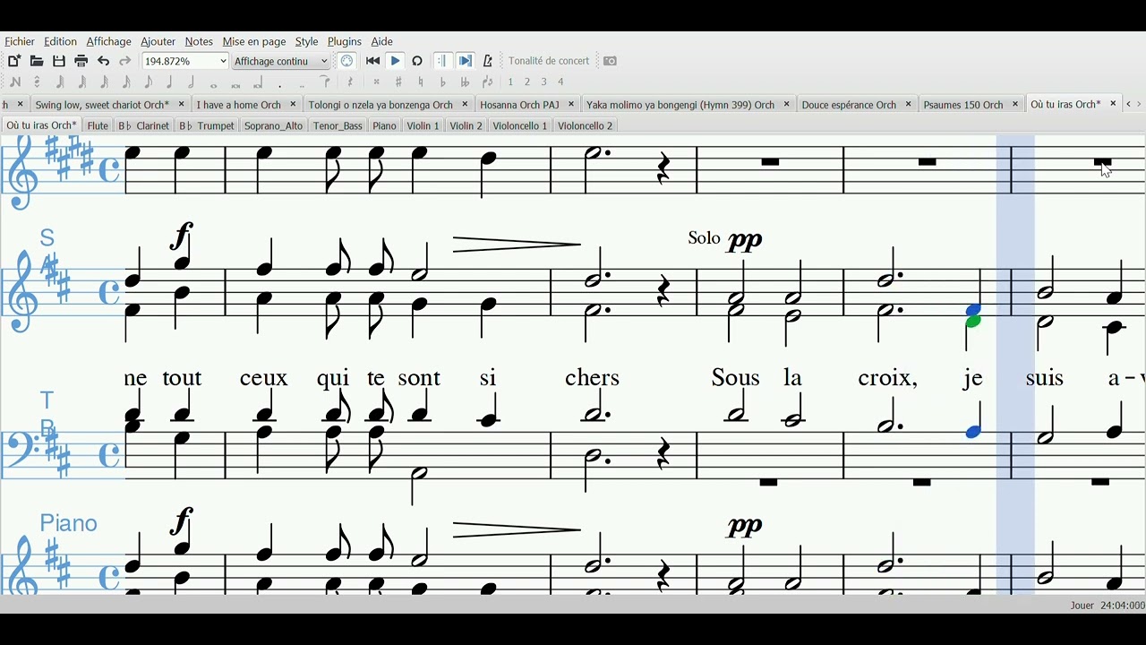The image size is (1146, 645).
Task: Open the Aide menu
Action: click(x=382, y=41)
